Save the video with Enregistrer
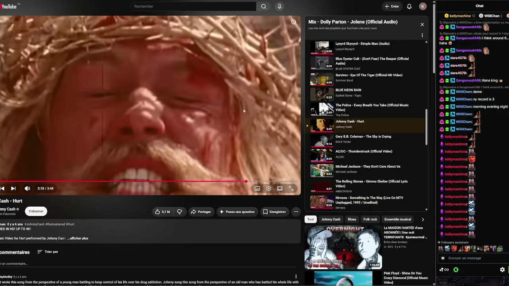 pyautogui.click(x=274, y=212)
